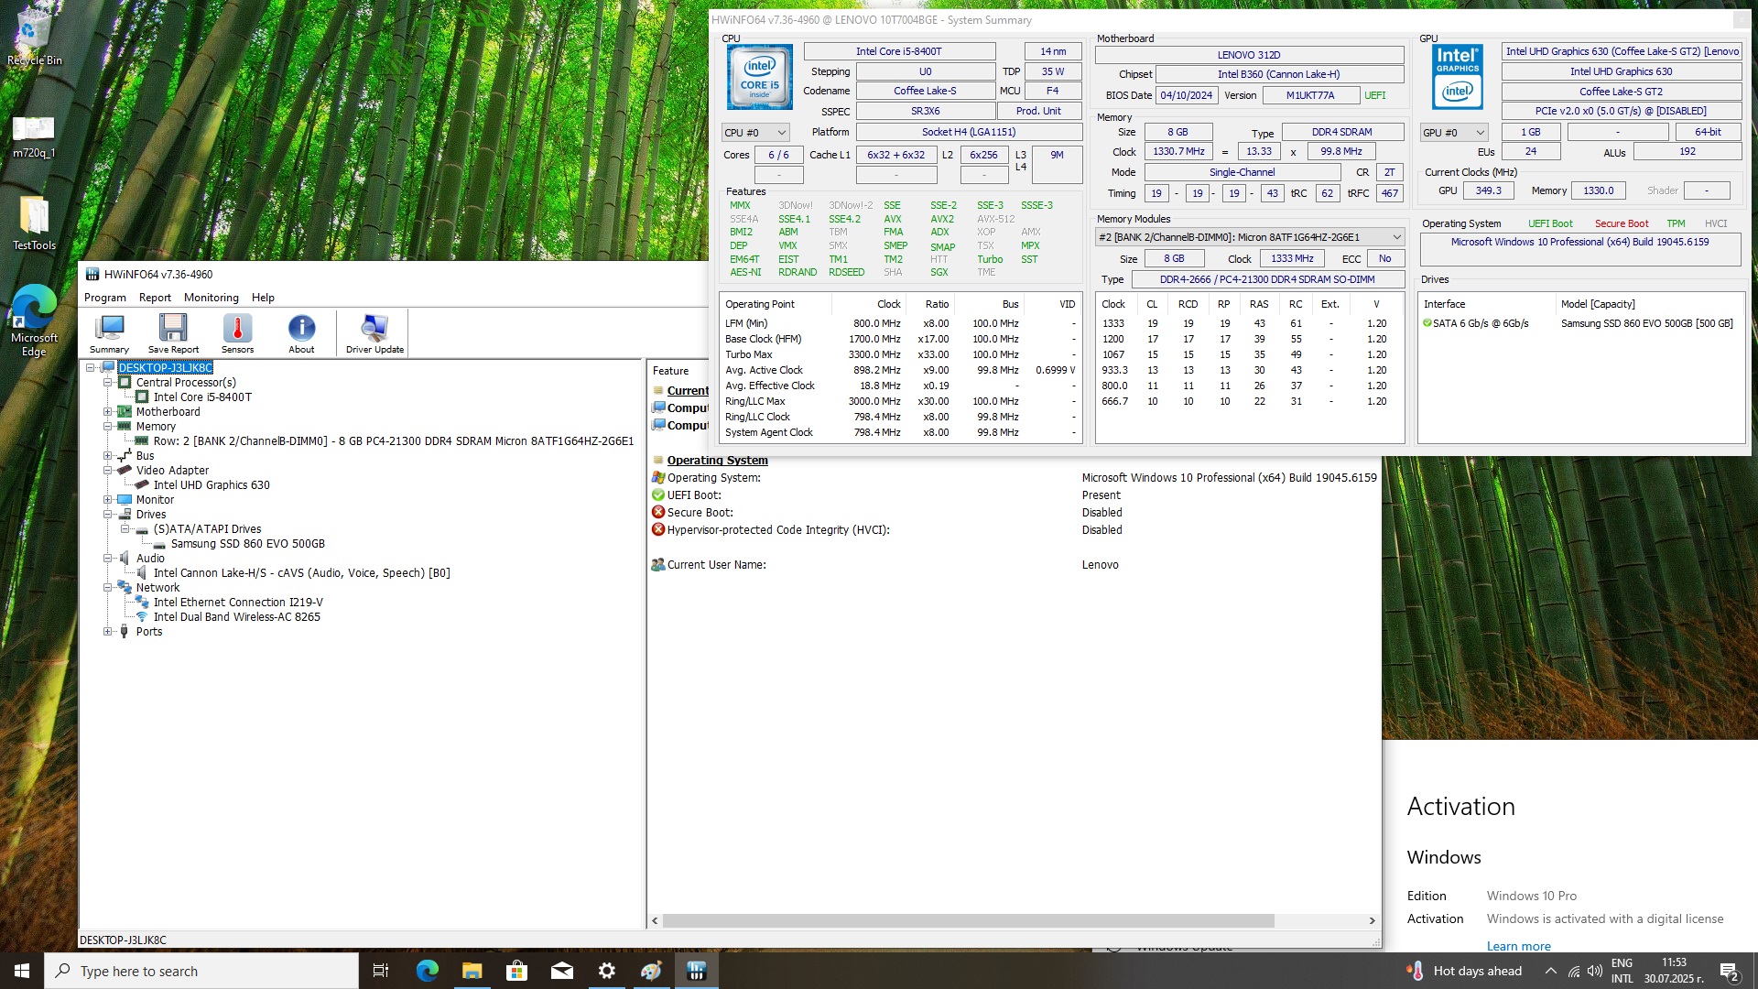Expand the Bus tree node
1758x989 pixels.
click(108, 456)
